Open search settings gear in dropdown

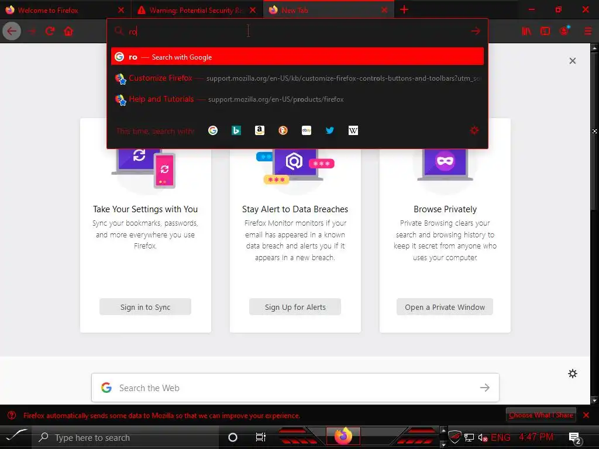click(x=474, y=130)
